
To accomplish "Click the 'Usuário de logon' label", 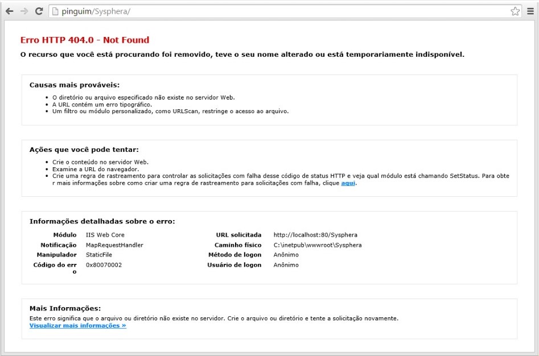I will (234, 265).
